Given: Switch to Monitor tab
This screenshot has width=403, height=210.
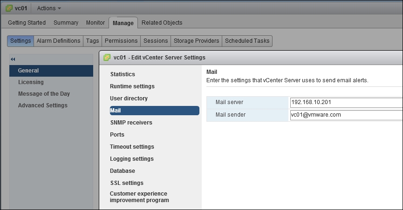Looking at the screenshot, I should pyautogui.click(x=96, y=23).
